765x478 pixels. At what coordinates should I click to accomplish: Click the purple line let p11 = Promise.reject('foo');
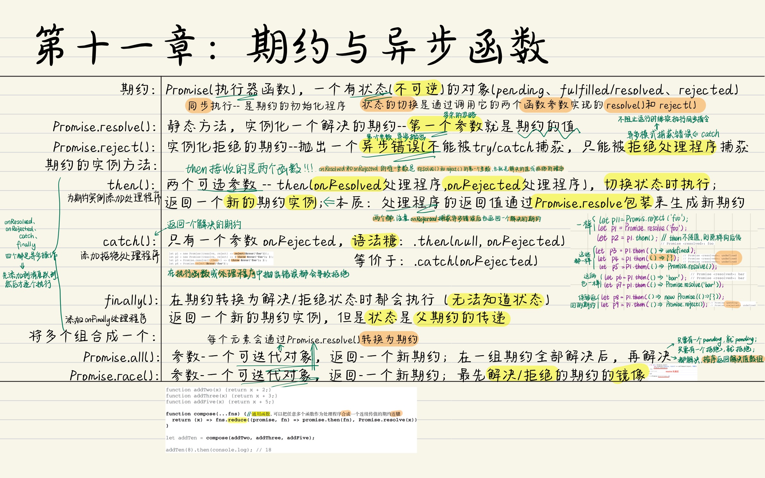(643, 220)
